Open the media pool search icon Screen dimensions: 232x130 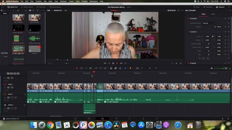coord(37,10)
